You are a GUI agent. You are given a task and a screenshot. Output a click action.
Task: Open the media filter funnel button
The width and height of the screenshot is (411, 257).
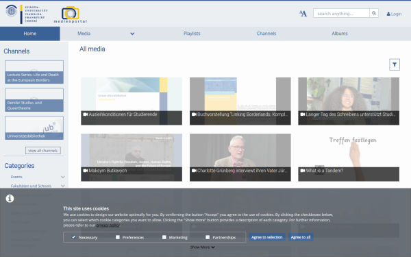point(395,64)
